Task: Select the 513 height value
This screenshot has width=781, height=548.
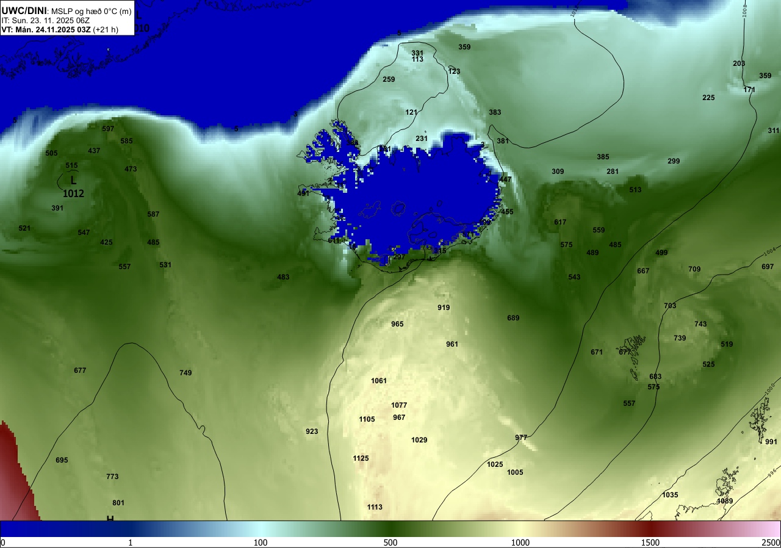Action: point(635,190)
